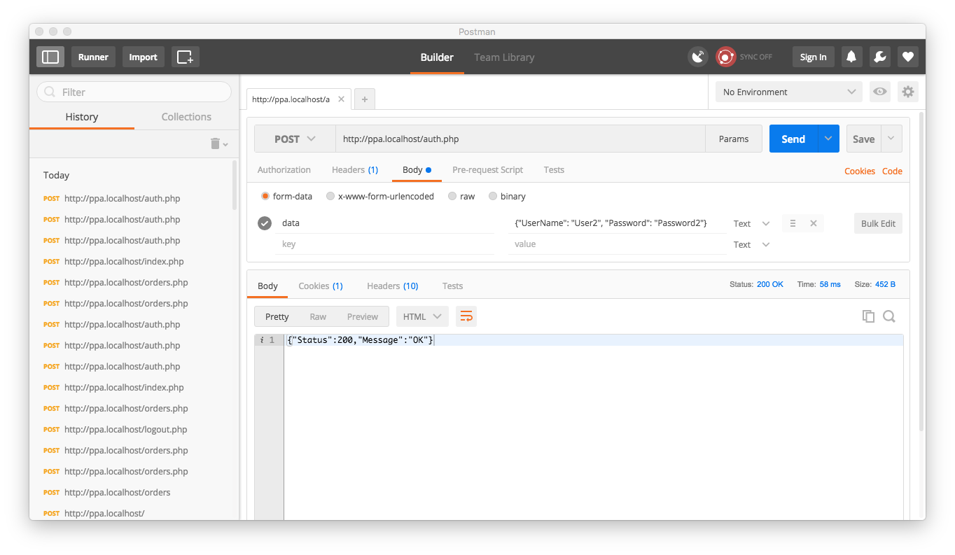Click the main panel vertical scrollbar
The height and width of the screenshot is (555, 955).
[921, 271]
